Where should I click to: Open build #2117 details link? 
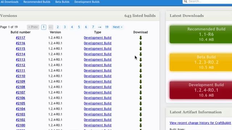[21, 38]
